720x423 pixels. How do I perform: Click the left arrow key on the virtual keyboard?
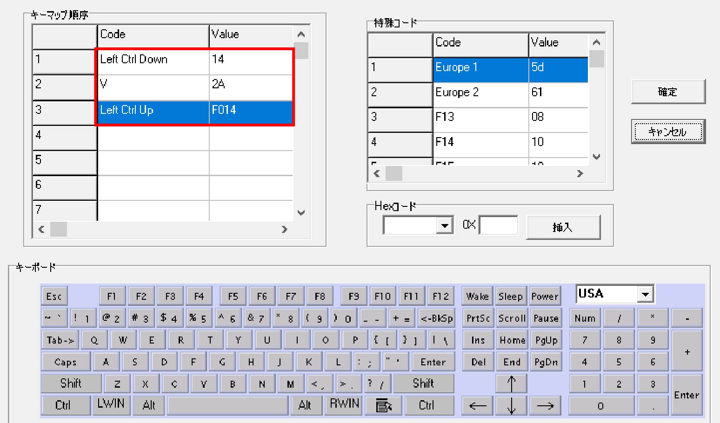pos(478,405)
